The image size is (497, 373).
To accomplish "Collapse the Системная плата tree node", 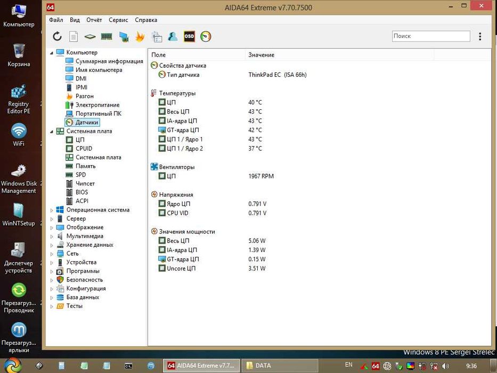I will (52, 131).
